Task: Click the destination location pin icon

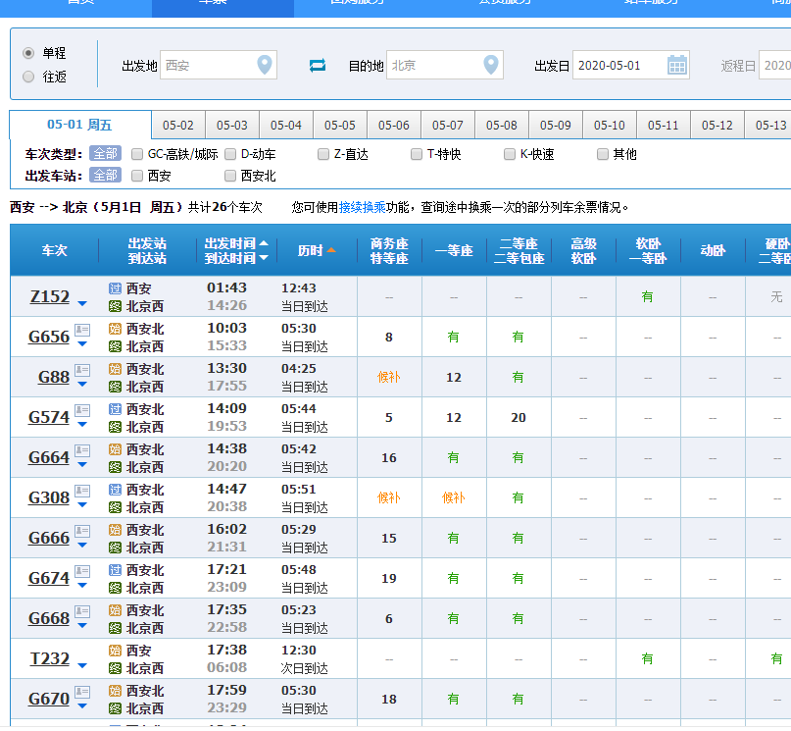Action: [491, 65]
